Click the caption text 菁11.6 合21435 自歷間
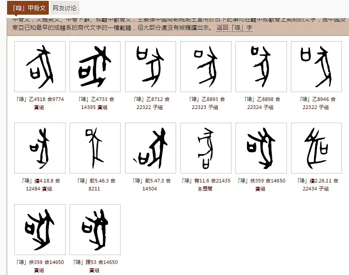 tap(206, 185)
